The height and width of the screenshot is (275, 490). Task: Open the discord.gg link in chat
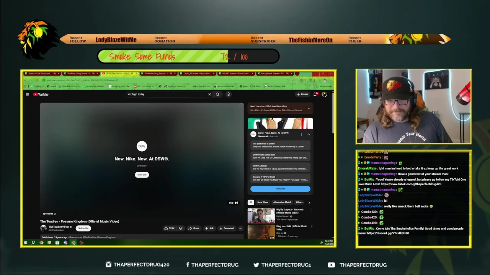pyautogui.click(x=388, y=233)
